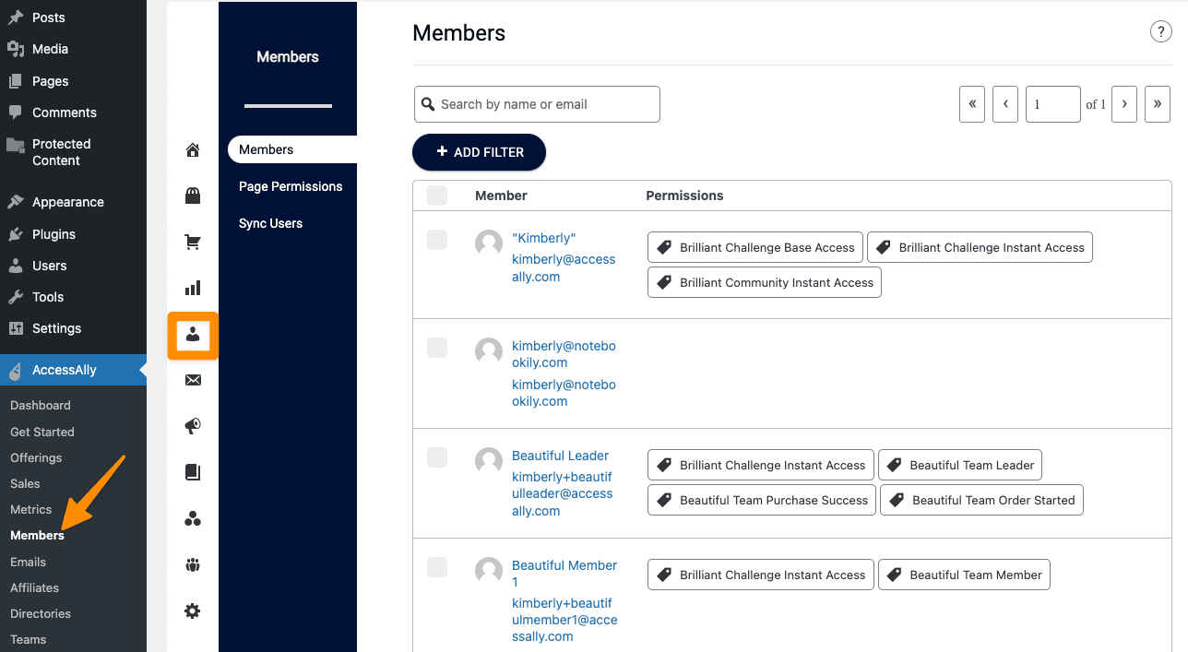Jump to the last page arrow
1188x652 pixels.
click(x=1158, y=104)
